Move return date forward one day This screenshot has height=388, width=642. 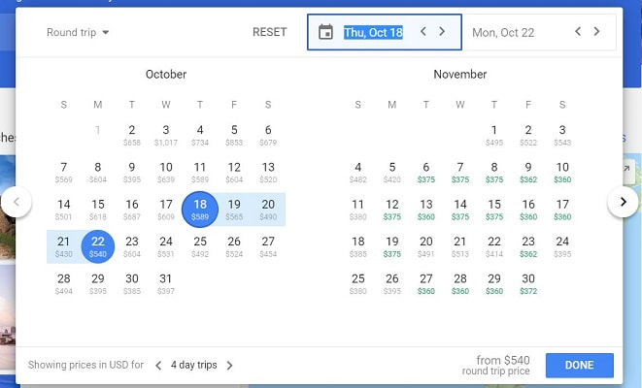click(x=597, y=32)
